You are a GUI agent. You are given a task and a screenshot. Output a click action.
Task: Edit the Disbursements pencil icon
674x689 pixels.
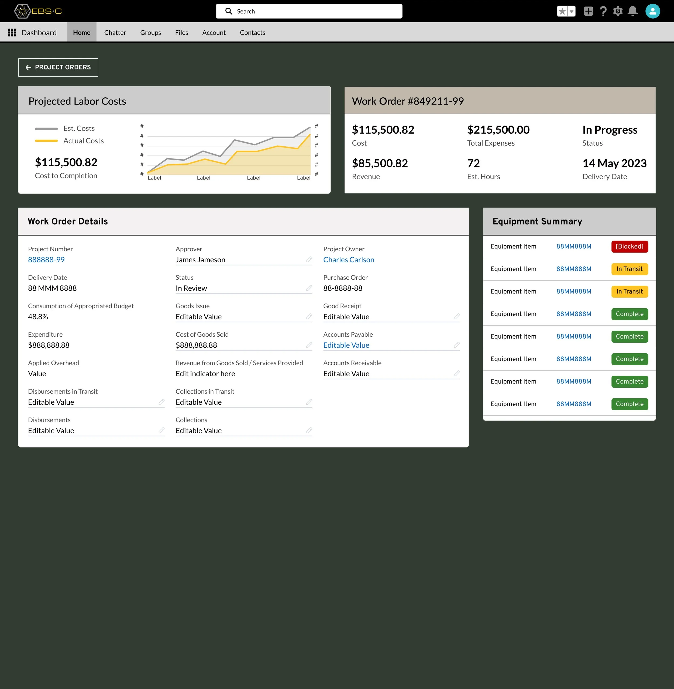(x=161, y=430)
